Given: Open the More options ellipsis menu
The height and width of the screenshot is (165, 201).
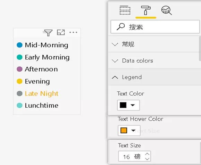Looking at the screenshot, I should 73,32.
